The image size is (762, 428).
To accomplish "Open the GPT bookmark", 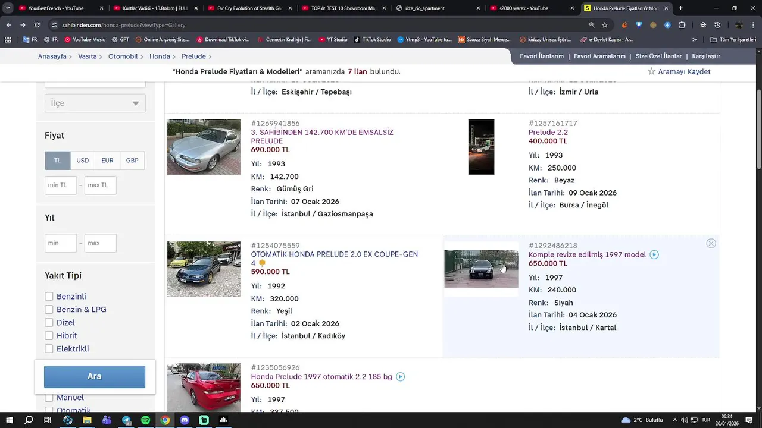I will 120,40.
